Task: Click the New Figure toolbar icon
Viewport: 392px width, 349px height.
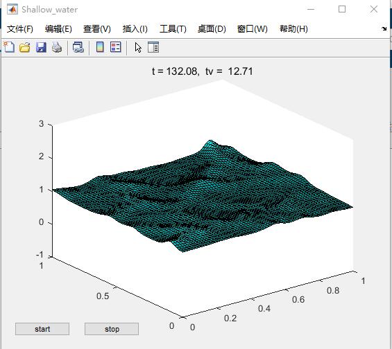Action: (9, 47)
